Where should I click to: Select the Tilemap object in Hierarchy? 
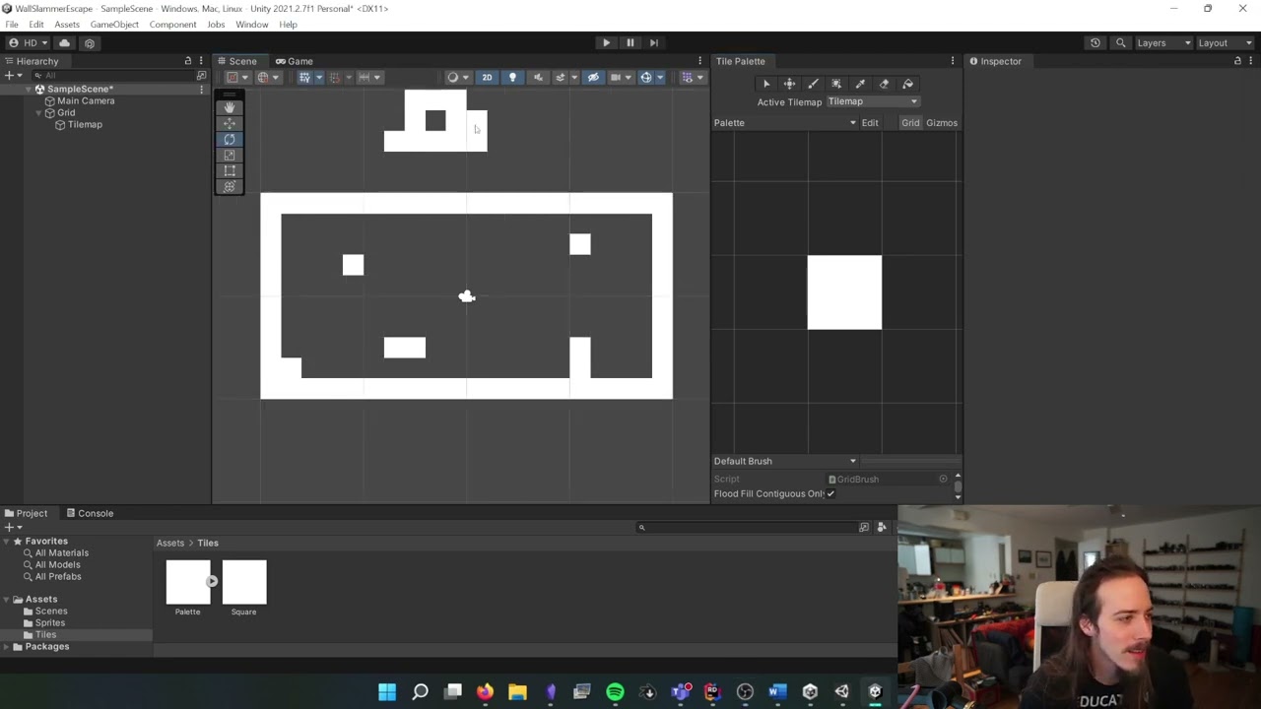point(85,124)
